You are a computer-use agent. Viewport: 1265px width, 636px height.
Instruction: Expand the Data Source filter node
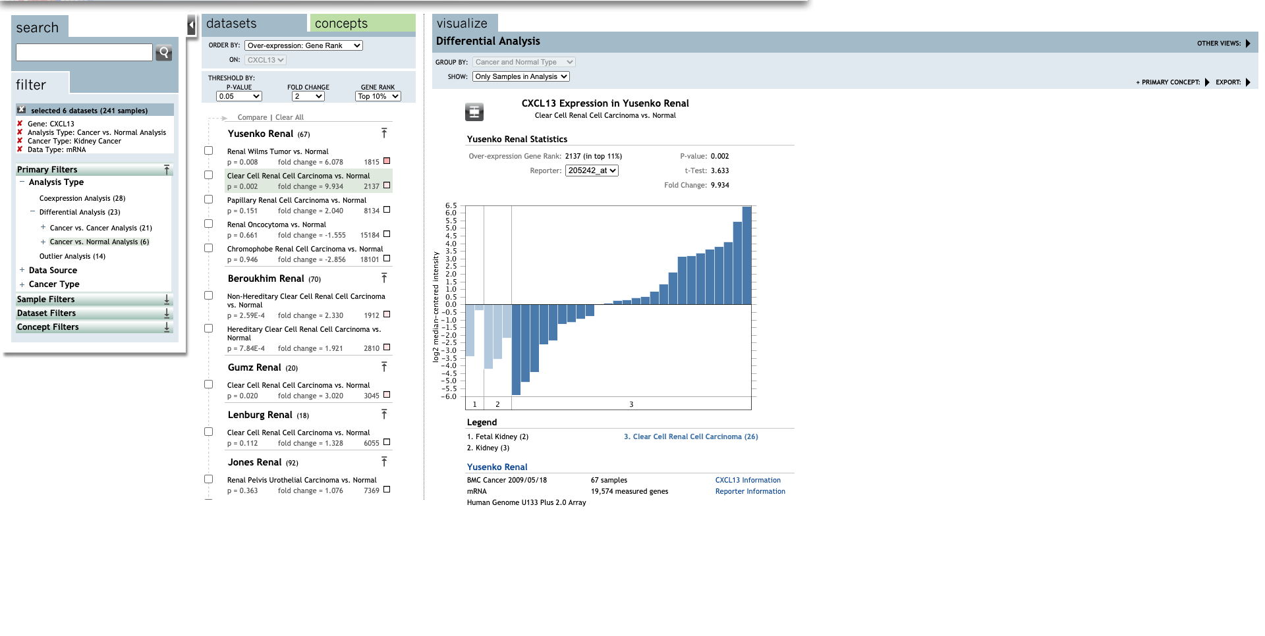pyautogui.click(x=22, y=270)
